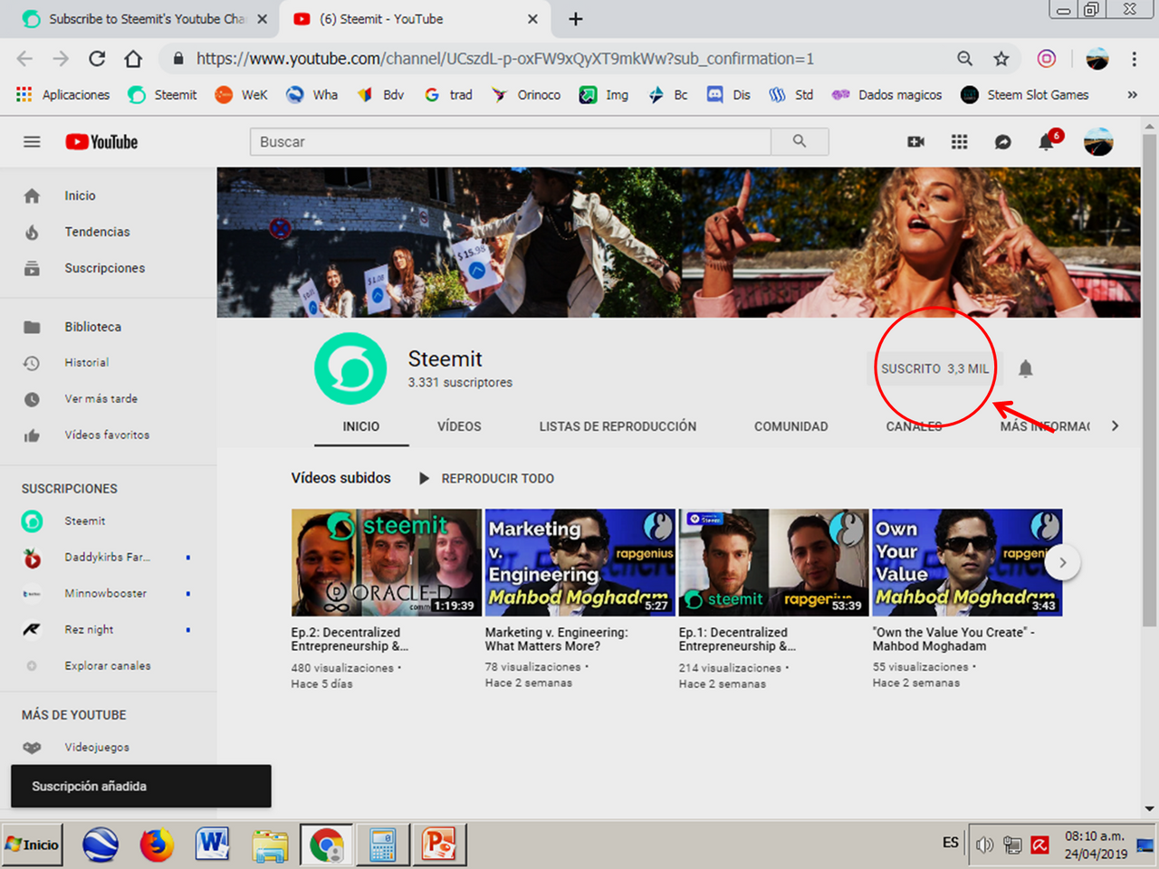Click the browser address bar URL
The height and width of the screenshot is (869, 1159).
pos(505,59)
